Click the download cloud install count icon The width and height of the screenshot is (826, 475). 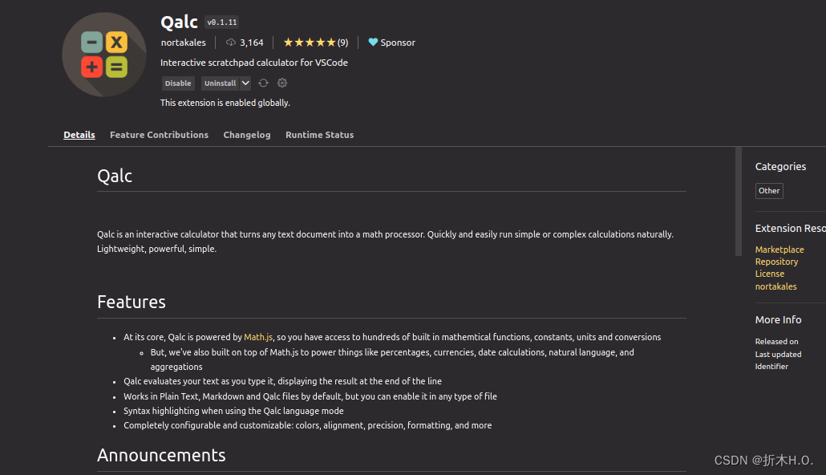coord(231,43)
